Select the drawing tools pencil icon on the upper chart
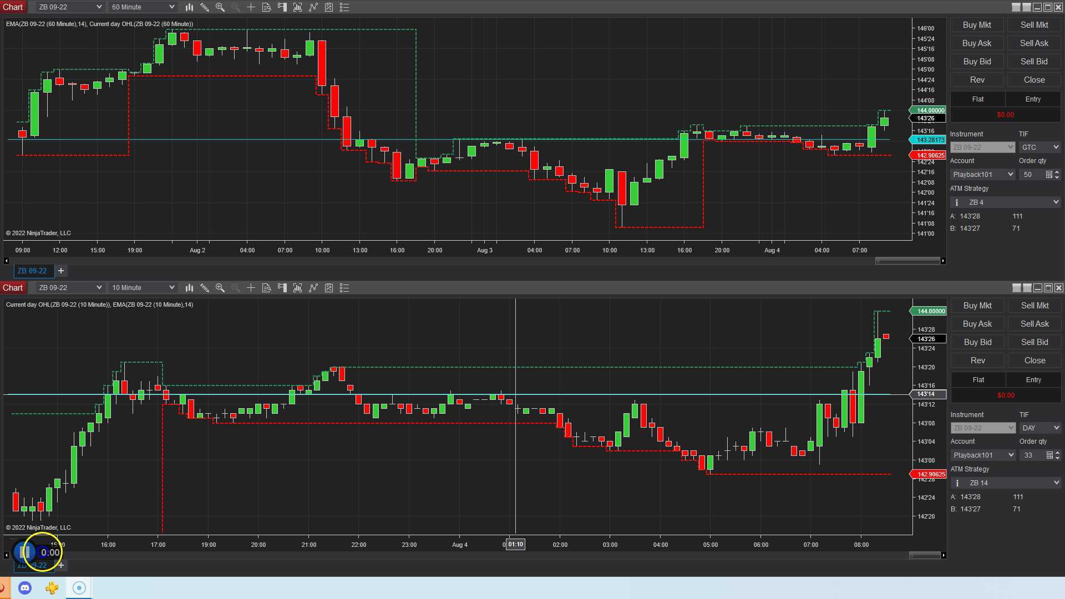1065x599 pixels. pos(205,7)
